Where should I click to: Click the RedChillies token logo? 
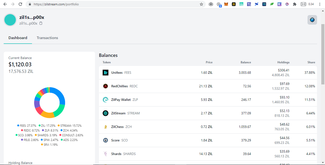105,86
